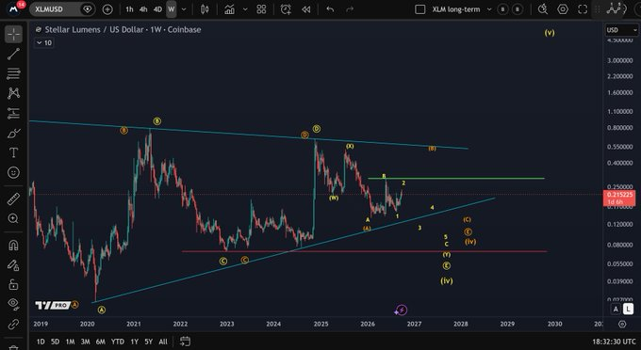Open the Fibonacci retracement tools
This screenshot has width=641, height=350.
(x=13, y=73)
